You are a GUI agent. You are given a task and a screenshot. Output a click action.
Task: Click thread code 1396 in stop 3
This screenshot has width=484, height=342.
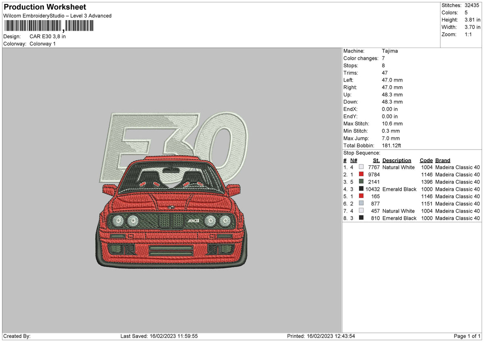(x=426, y=182)
